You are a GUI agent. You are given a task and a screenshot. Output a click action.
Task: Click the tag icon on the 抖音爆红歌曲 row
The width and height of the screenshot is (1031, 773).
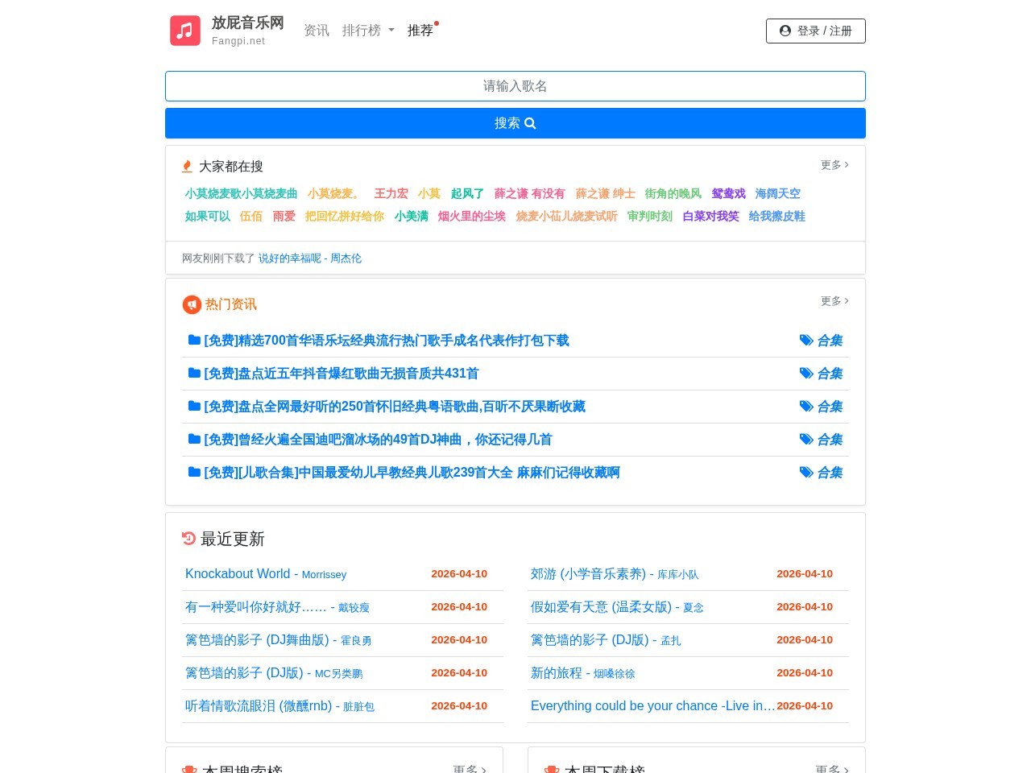(807, 373)
